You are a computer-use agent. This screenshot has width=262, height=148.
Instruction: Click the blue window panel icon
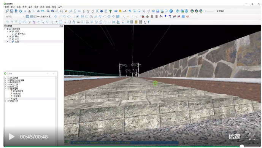[x=183, y=17]
